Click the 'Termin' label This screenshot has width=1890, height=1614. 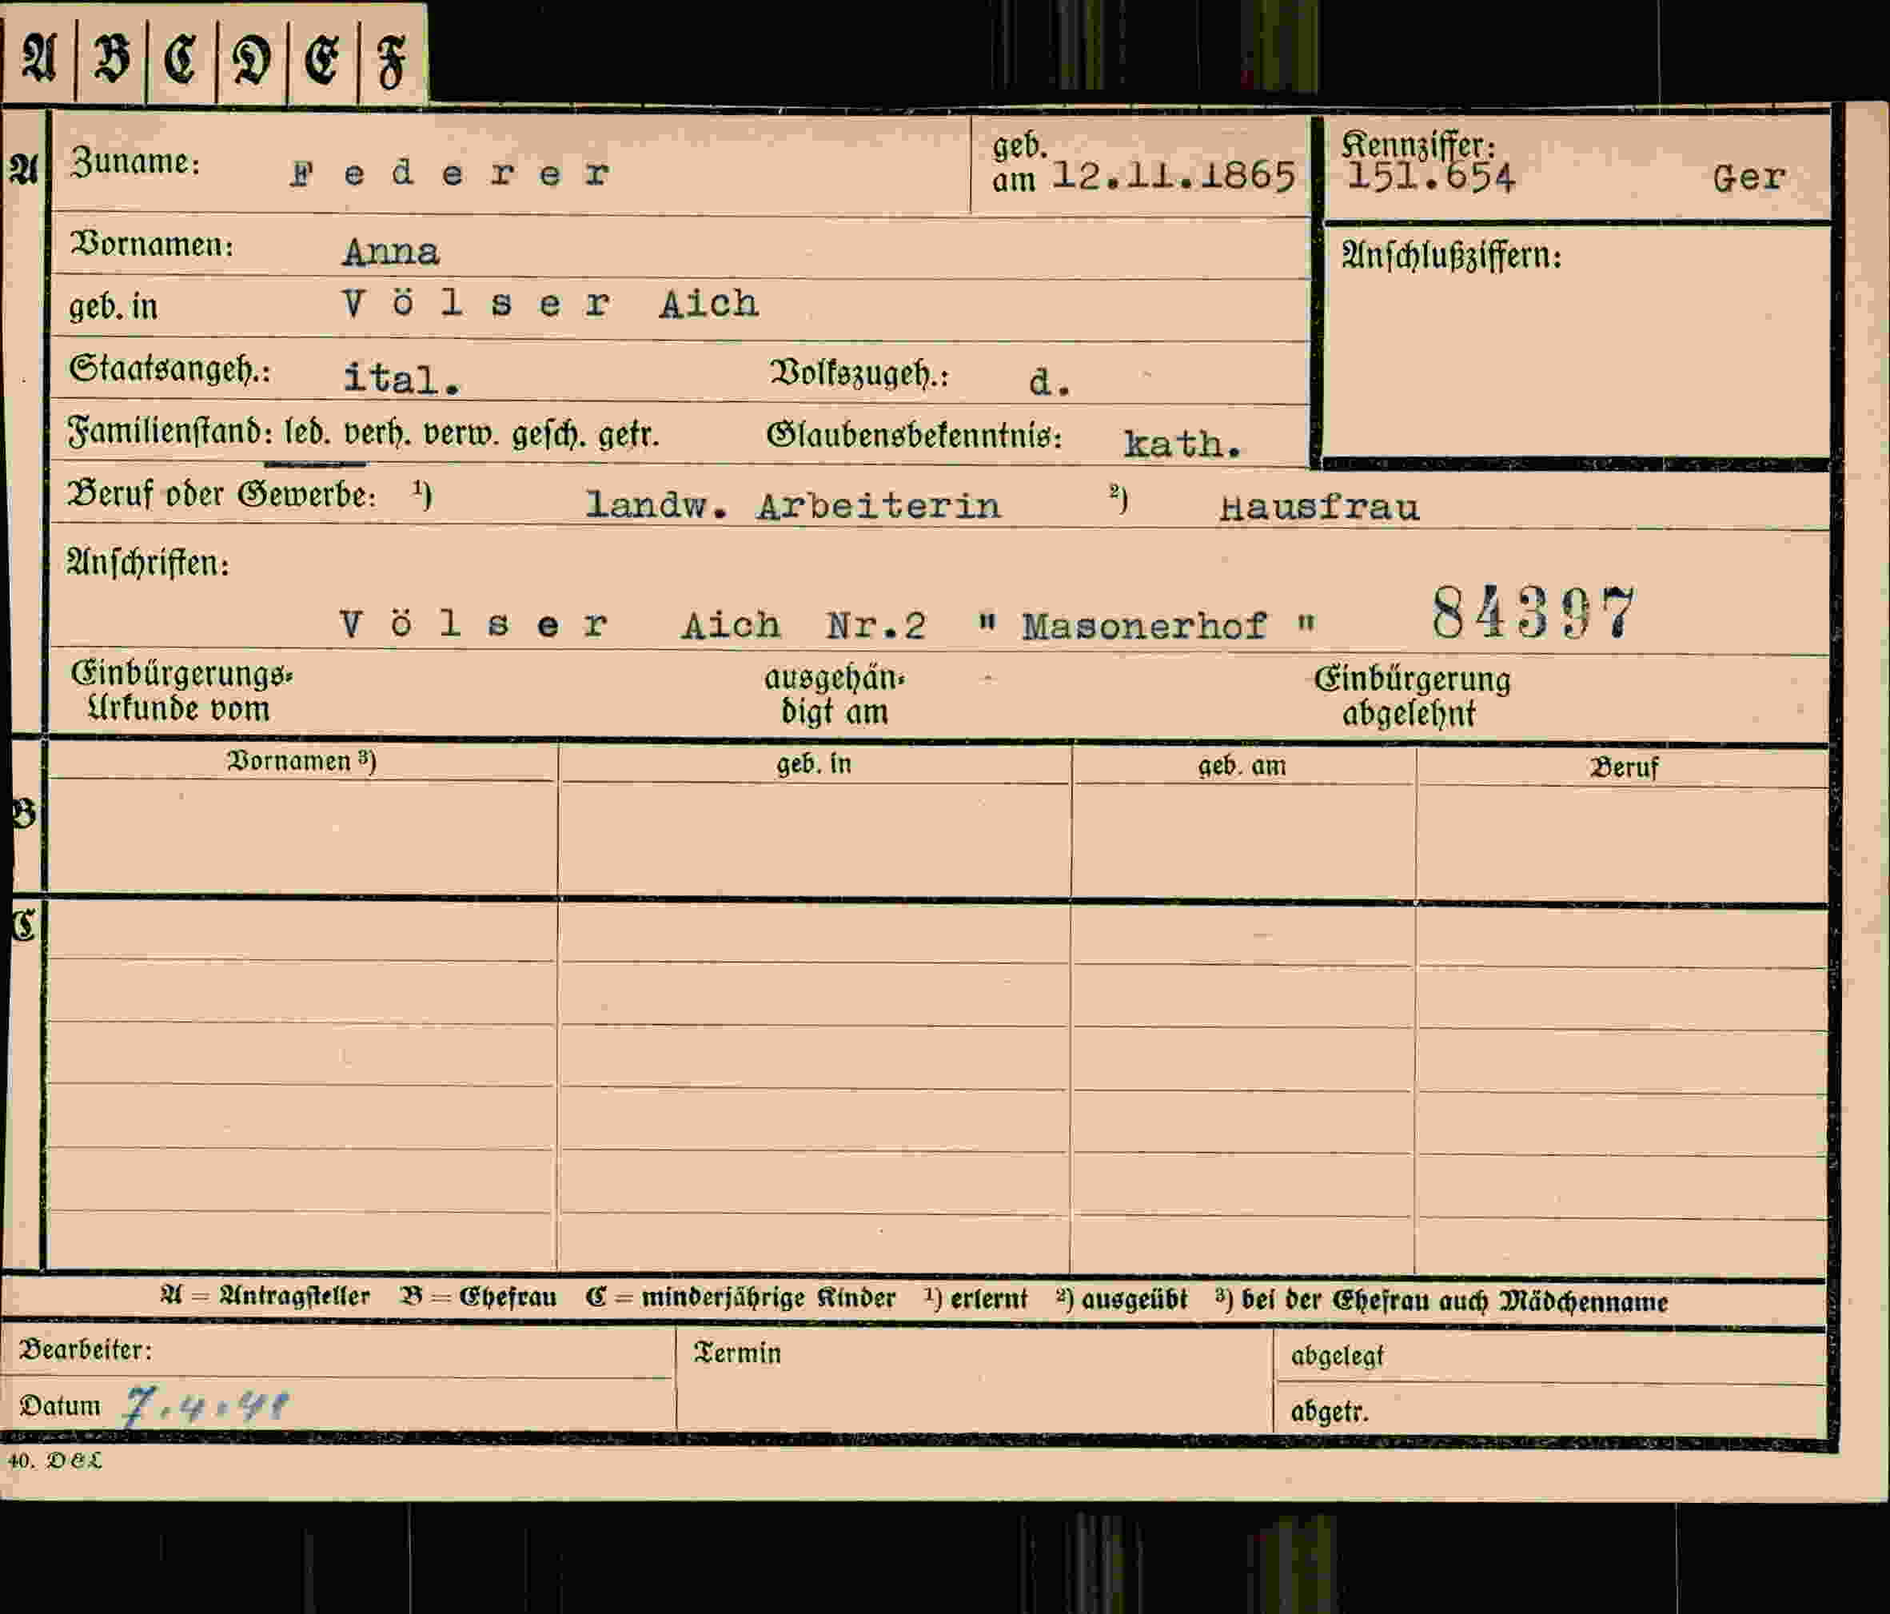point(737,1353)
